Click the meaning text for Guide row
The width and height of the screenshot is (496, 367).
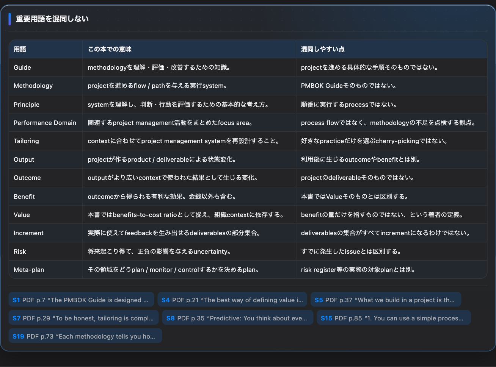click(x=189, y=67)
